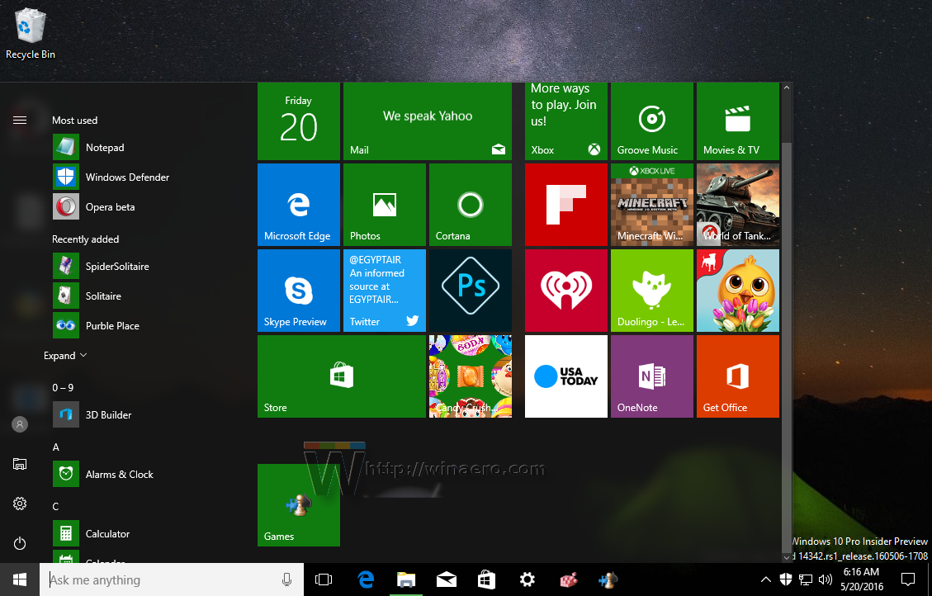
Task: Open Action Center from the system tray
Action: tap(909, 579)
